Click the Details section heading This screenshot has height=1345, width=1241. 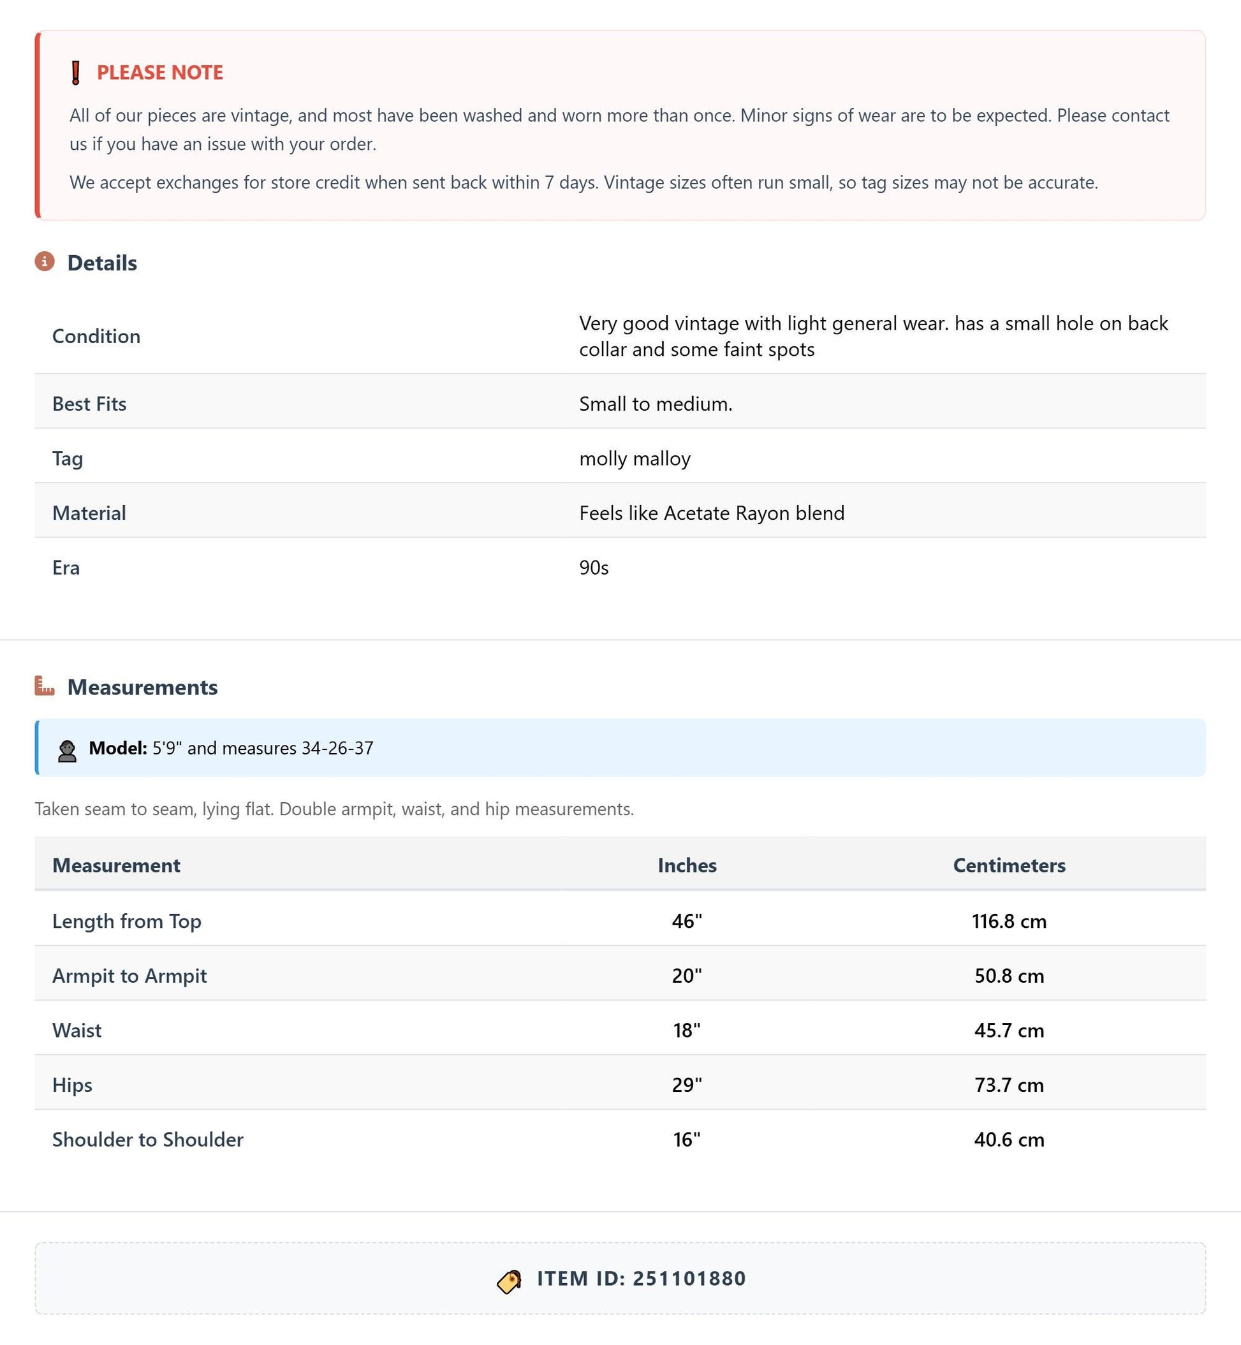pyautogui.click(x=102, y=263)
